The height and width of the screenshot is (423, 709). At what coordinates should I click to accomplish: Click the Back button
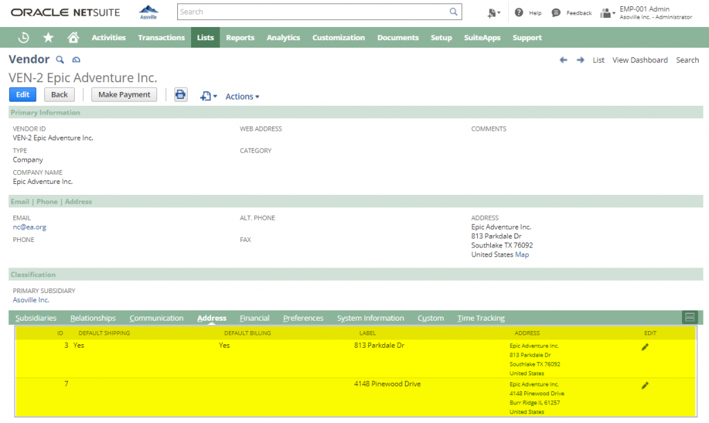click(x=60, y=95)
